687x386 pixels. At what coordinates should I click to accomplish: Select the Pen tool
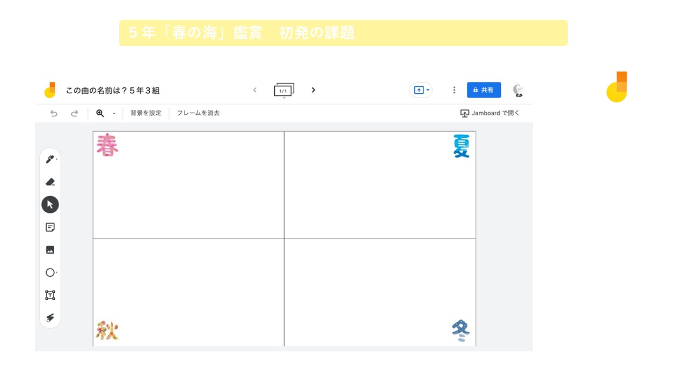[50, 159]
